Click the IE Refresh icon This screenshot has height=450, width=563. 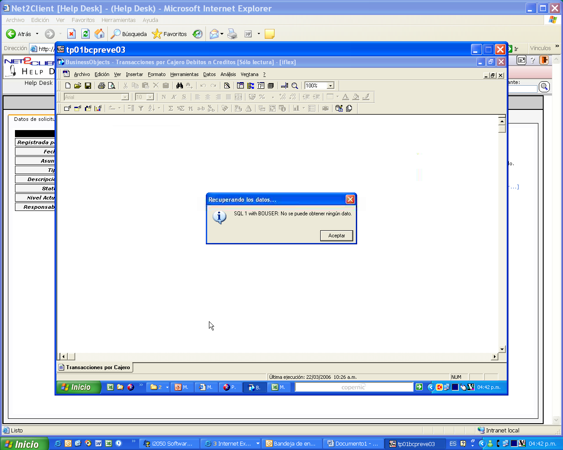point(86,34)
